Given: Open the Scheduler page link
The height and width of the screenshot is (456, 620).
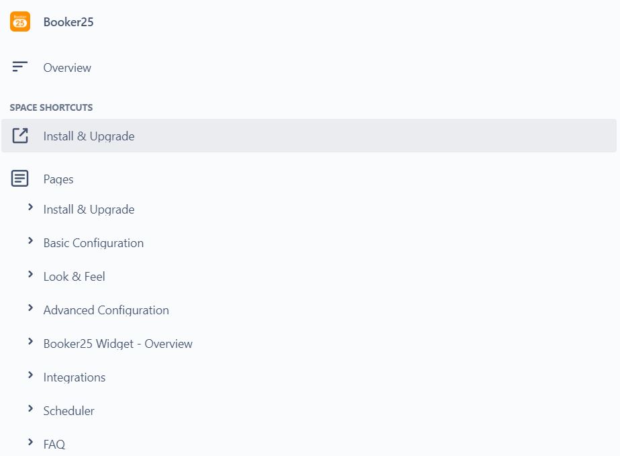Looking at the screenshot, I should 69,411.
